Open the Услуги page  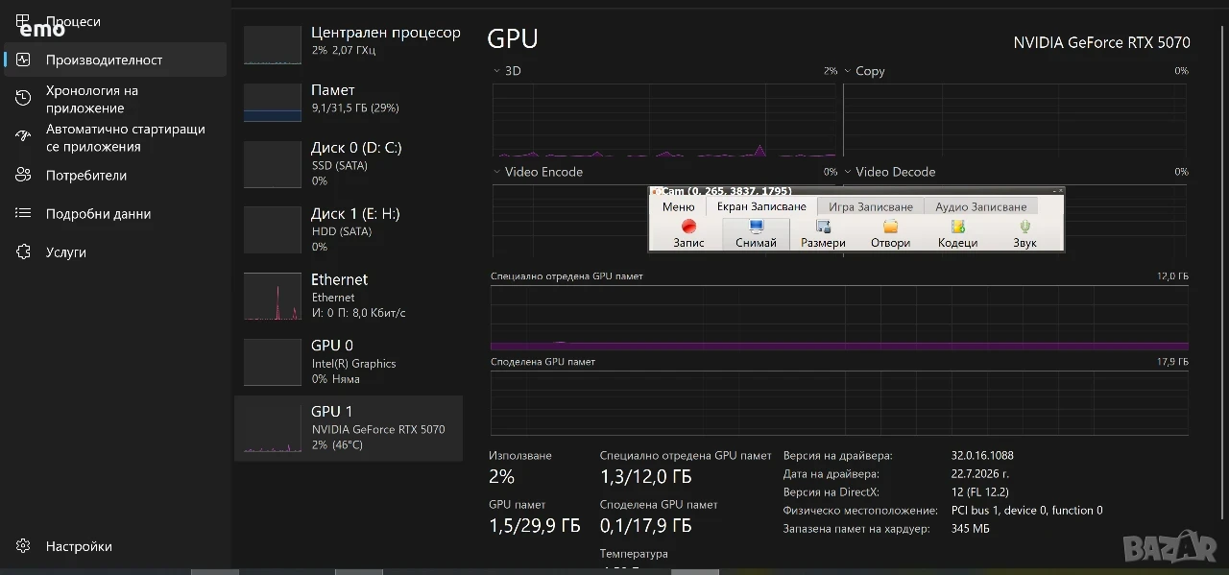pyautogui.click(x=115, y=252)
